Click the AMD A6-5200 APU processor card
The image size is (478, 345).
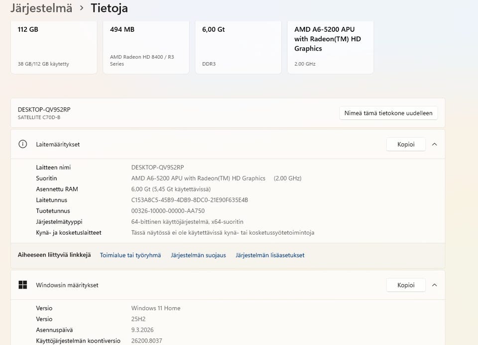pyautogui.click(x=330, y=47)
